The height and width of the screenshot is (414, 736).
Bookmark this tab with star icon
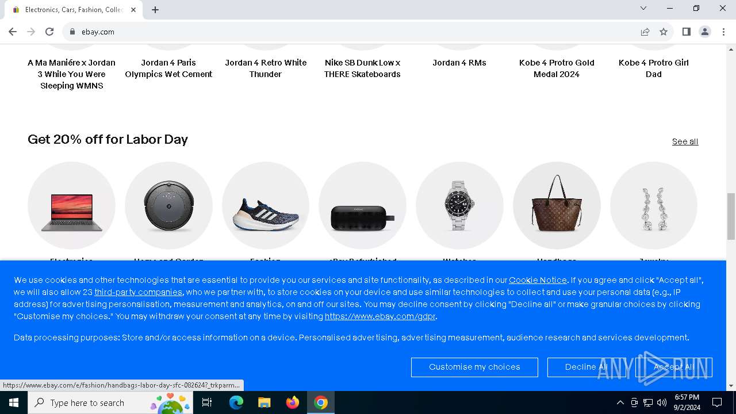click(664, 32)
